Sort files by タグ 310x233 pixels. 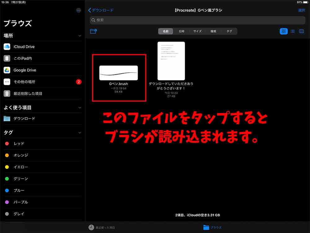pos(229,31)
